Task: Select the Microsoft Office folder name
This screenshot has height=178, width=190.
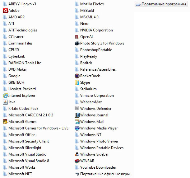Action: (22, 135)
